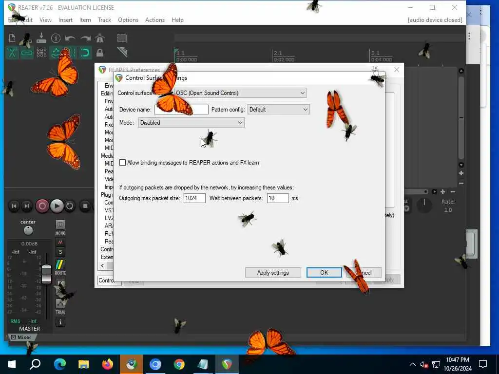
Task: Open the Options menu
Action: 128,19
